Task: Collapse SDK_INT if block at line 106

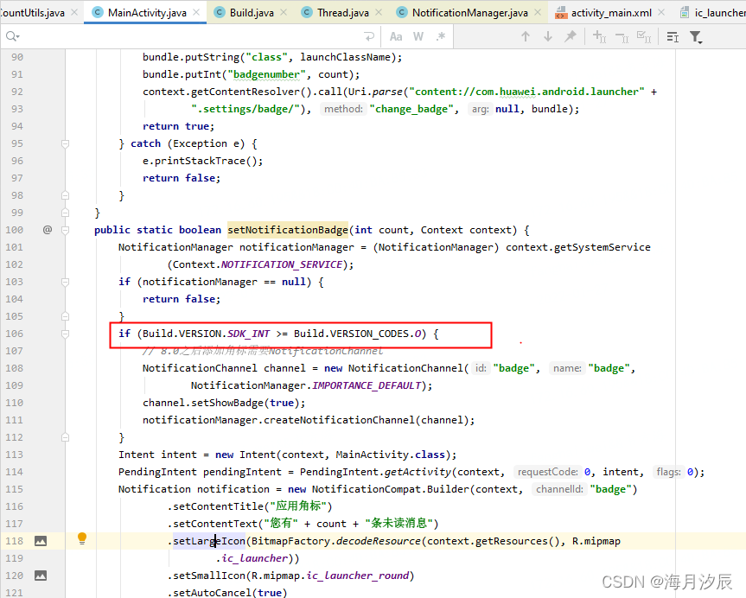Action: coord(65,334)
